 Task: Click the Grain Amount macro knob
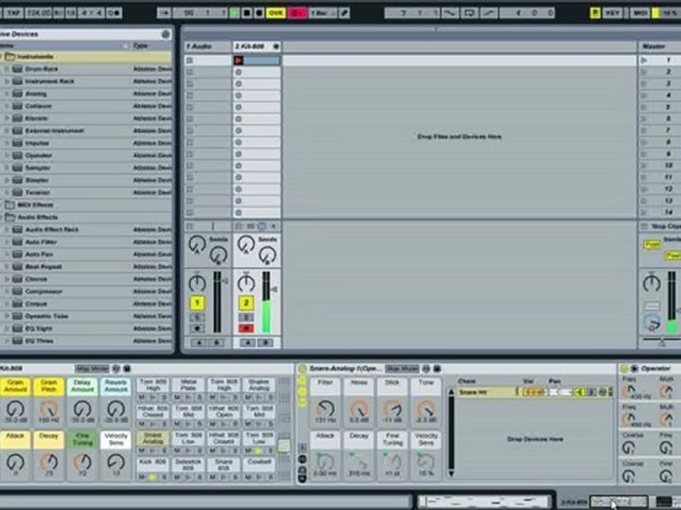click(x=15, y=410)
